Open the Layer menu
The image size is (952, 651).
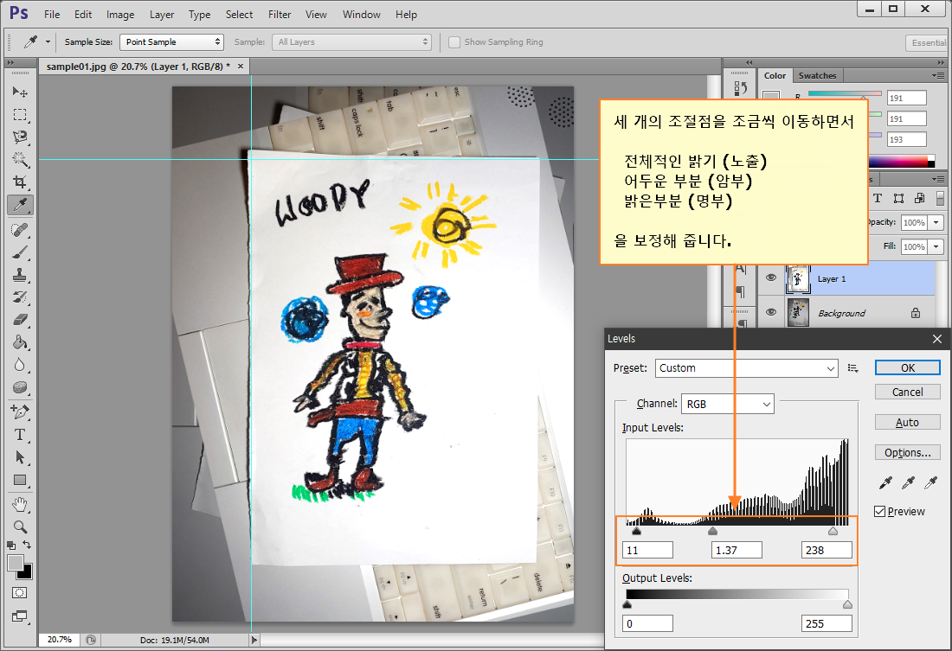pos(162,15)
